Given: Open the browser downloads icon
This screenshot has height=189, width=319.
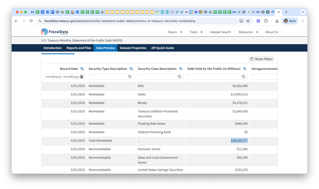Looking at the screenshot, I should [x=277, y=21].
